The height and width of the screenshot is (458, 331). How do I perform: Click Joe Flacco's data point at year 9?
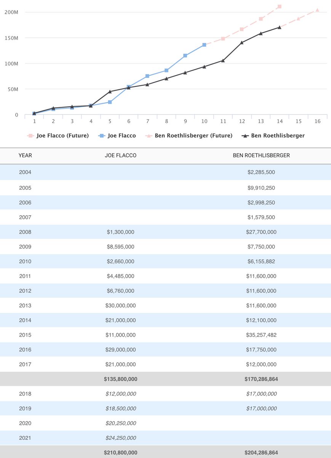pos(185,56)
